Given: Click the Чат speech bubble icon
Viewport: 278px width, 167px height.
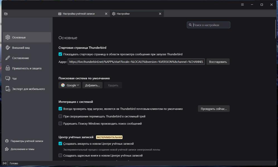Looking at the screenshot, I should [x=8, y=78].
